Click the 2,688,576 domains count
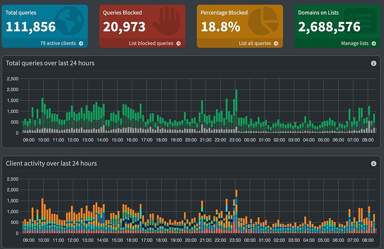The image size is (384, 249). [x=329, y=27]
